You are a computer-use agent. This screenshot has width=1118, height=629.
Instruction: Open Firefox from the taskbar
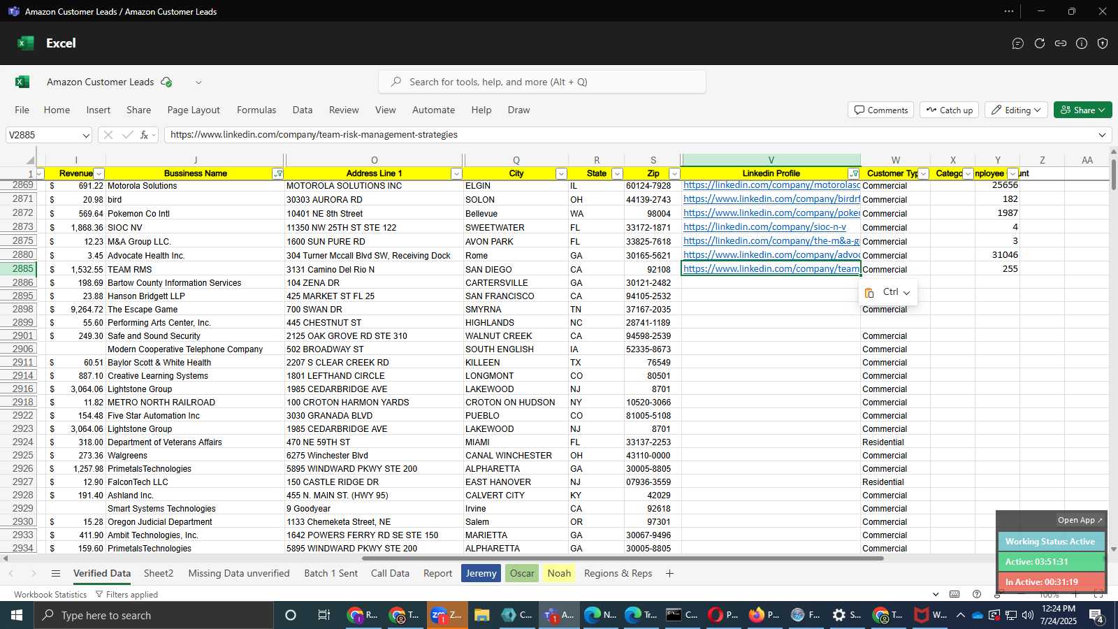tap(764, 615)
